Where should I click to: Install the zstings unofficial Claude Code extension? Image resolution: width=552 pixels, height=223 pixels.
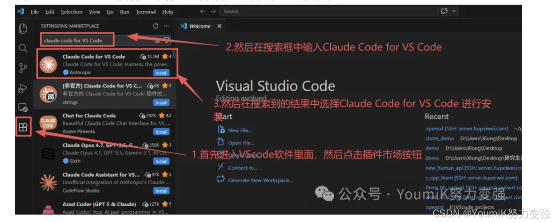click(x=161, y=103)
